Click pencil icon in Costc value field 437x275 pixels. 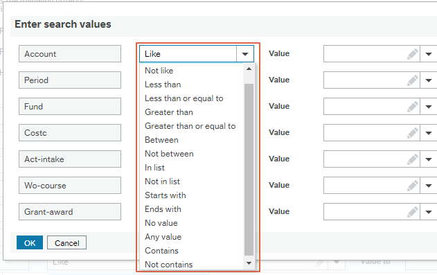[x=413, y=133]
